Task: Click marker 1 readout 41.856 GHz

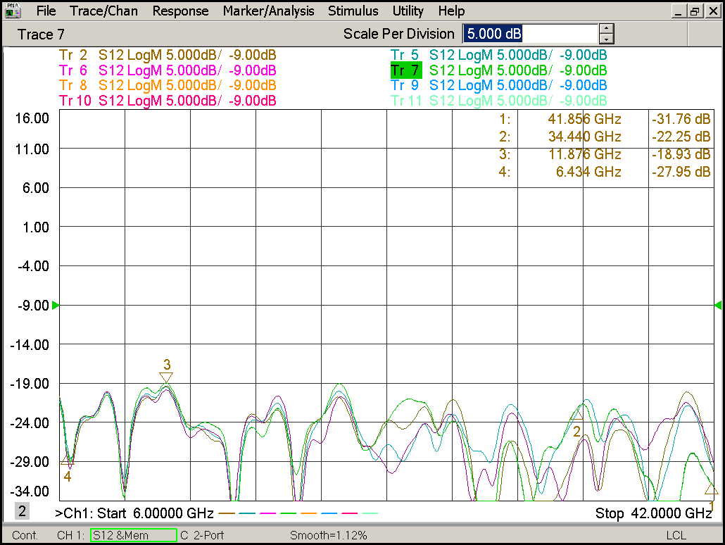Action: [584, 120]
